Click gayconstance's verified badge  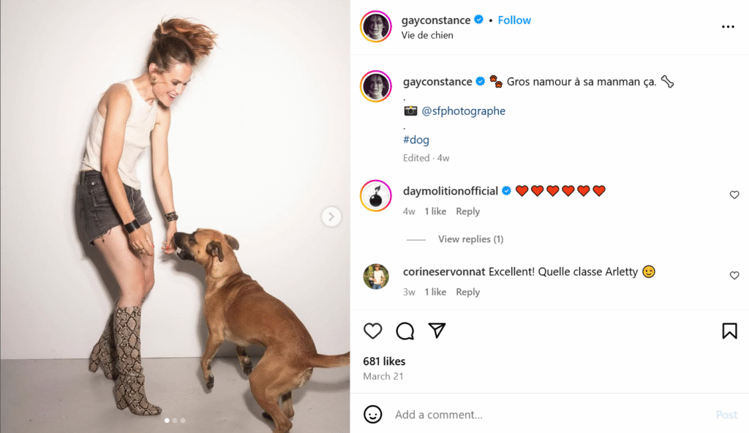click(478, 20)
